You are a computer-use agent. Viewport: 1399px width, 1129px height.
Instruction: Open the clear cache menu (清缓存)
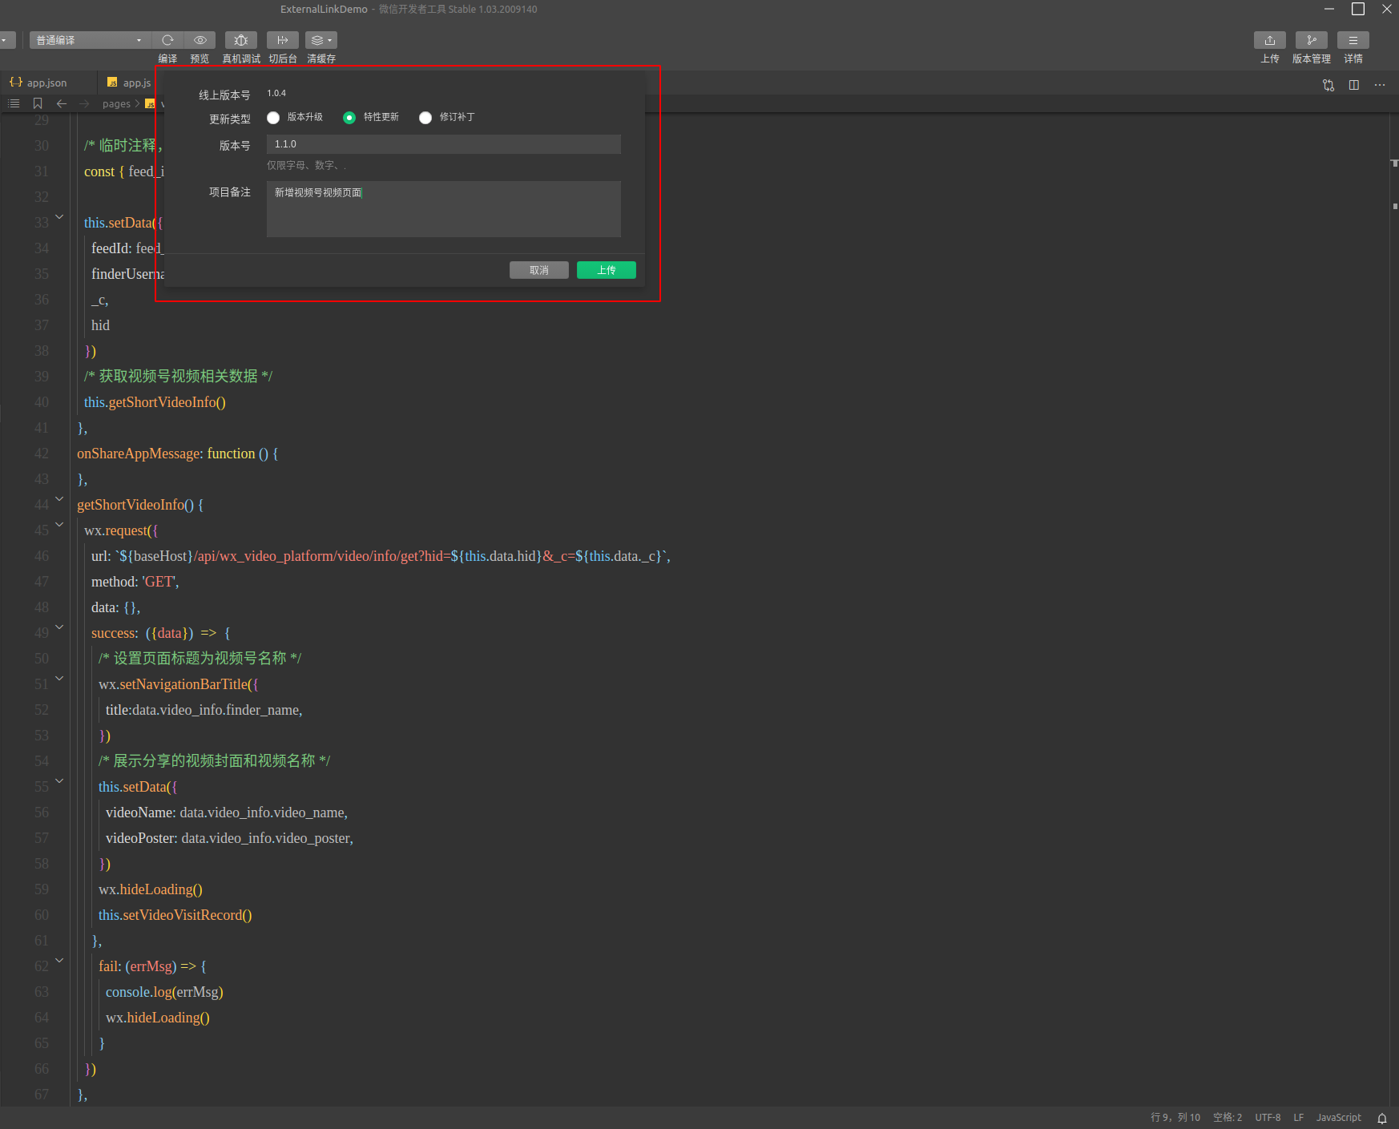coord(321,40)
